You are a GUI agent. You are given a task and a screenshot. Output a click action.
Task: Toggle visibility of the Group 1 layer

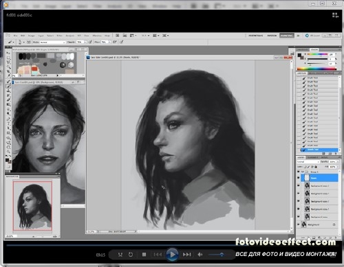299,172
